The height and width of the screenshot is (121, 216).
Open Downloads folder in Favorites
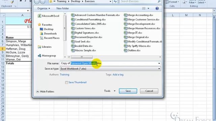click(x=48, y=34)
